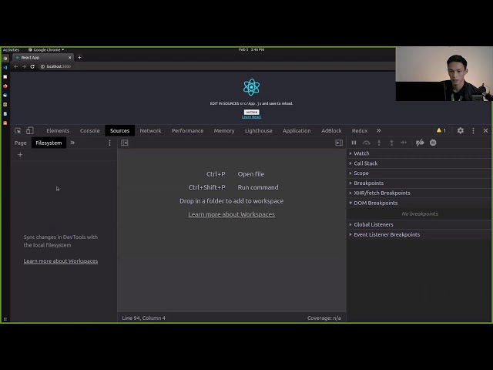Step over next function call icon

tap(367, 143)
